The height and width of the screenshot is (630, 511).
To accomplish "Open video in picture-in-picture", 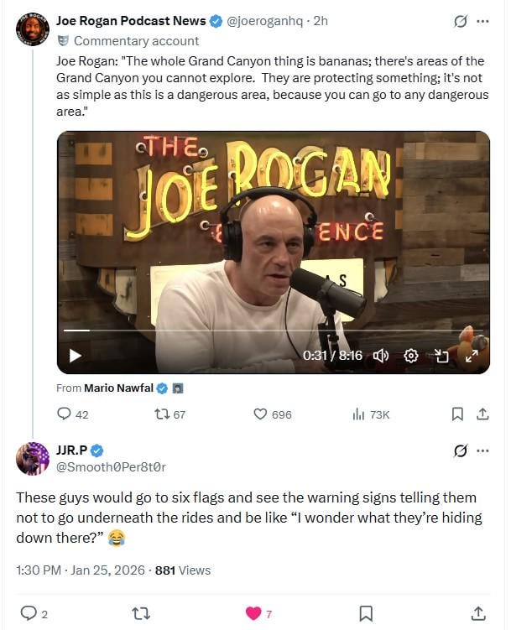I will click(x=441, y=356).
